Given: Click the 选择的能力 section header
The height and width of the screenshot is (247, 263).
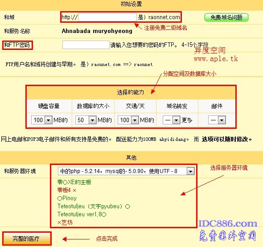Looking at the screenshot, I should pos(131,92).
